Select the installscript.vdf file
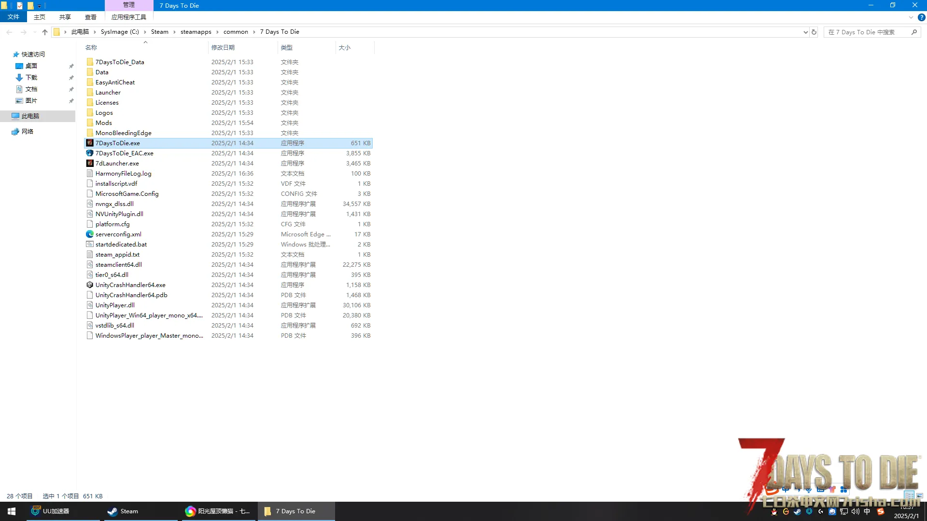Screen dimensions: 927x521 tap(116, 184)
